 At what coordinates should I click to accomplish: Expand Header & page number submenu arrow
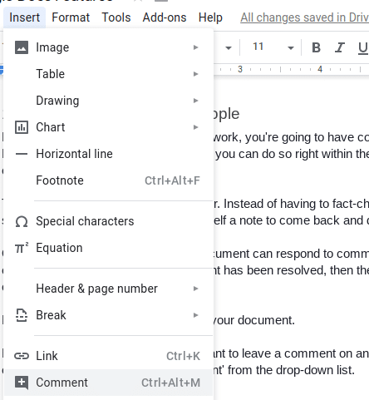(x=196, y=289)
